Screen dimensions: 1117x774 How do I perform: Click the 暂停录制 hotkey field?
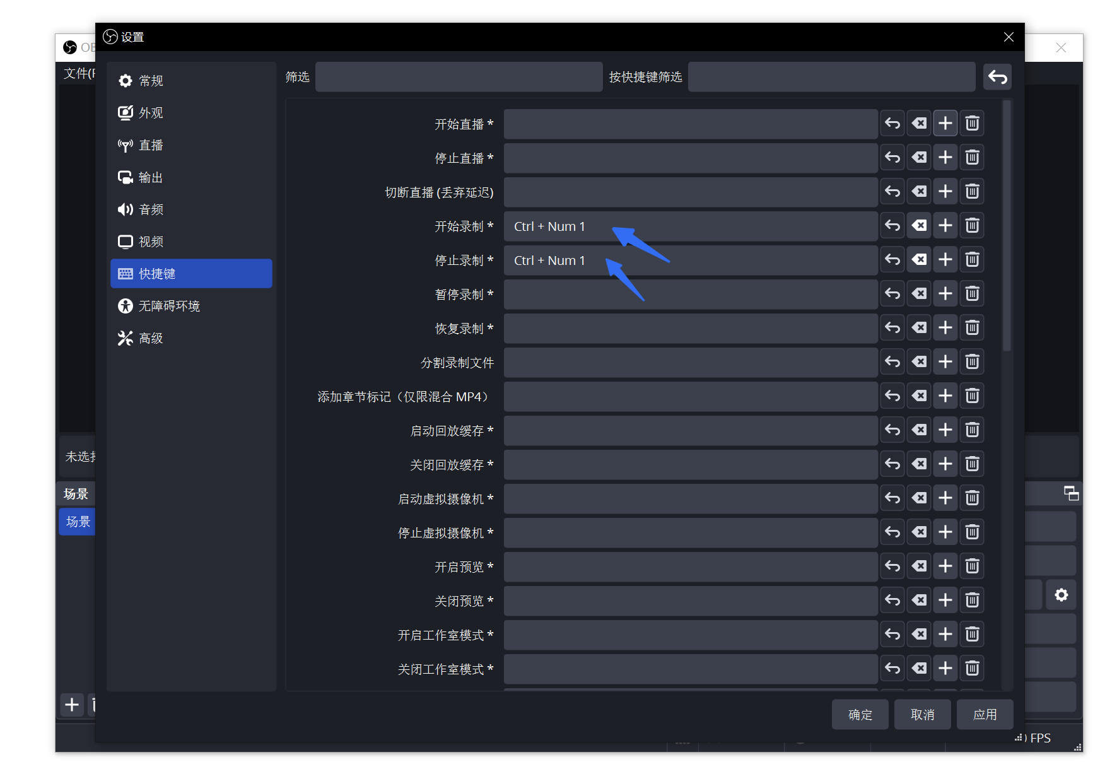point(691,294)
